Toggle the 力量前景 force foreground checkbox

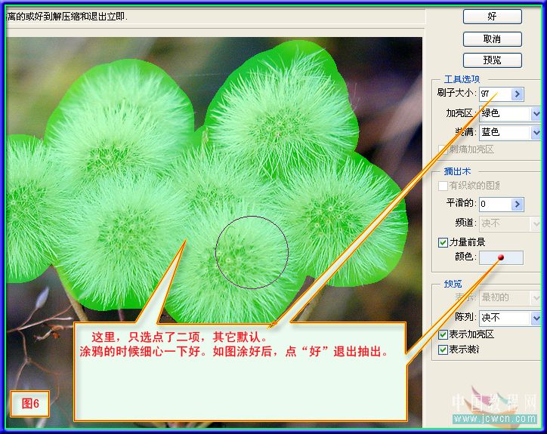coord(443,242)
